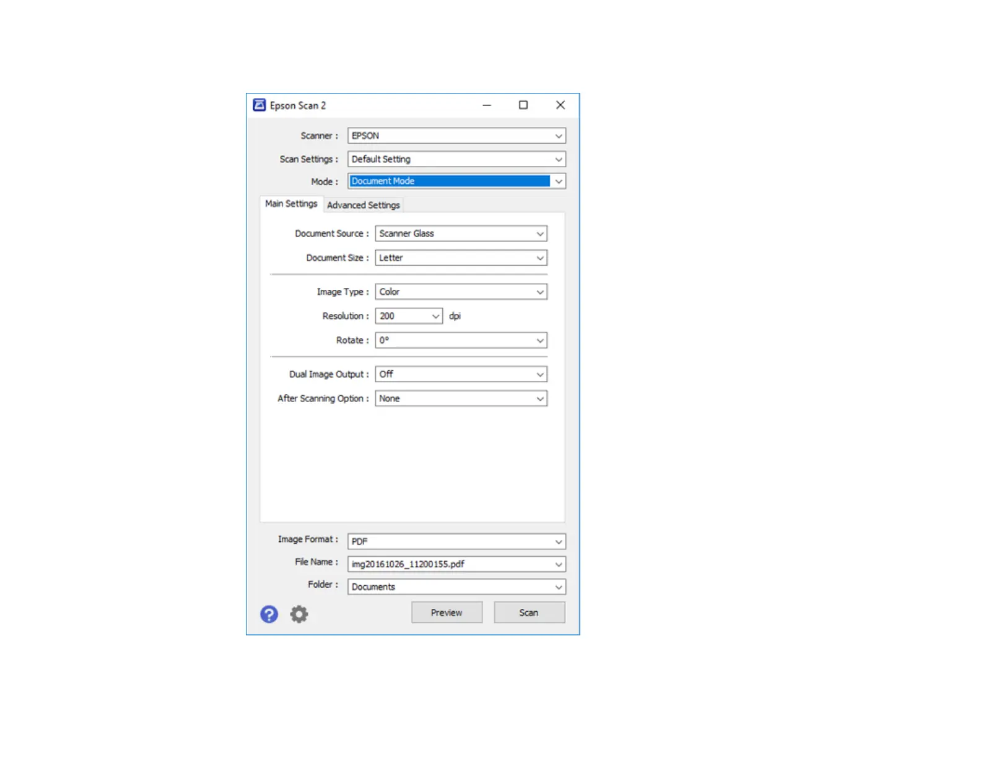Image resolution: width=981 pixels, height=758 pixels.
Task: Click the Dual Image Output label
Action: pos(329,374)
